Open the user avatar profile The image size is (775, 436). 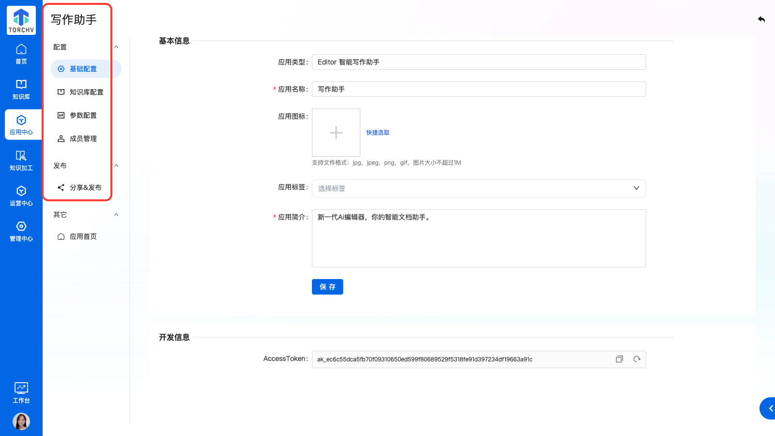pyautogui.click(x=21, y=421)
